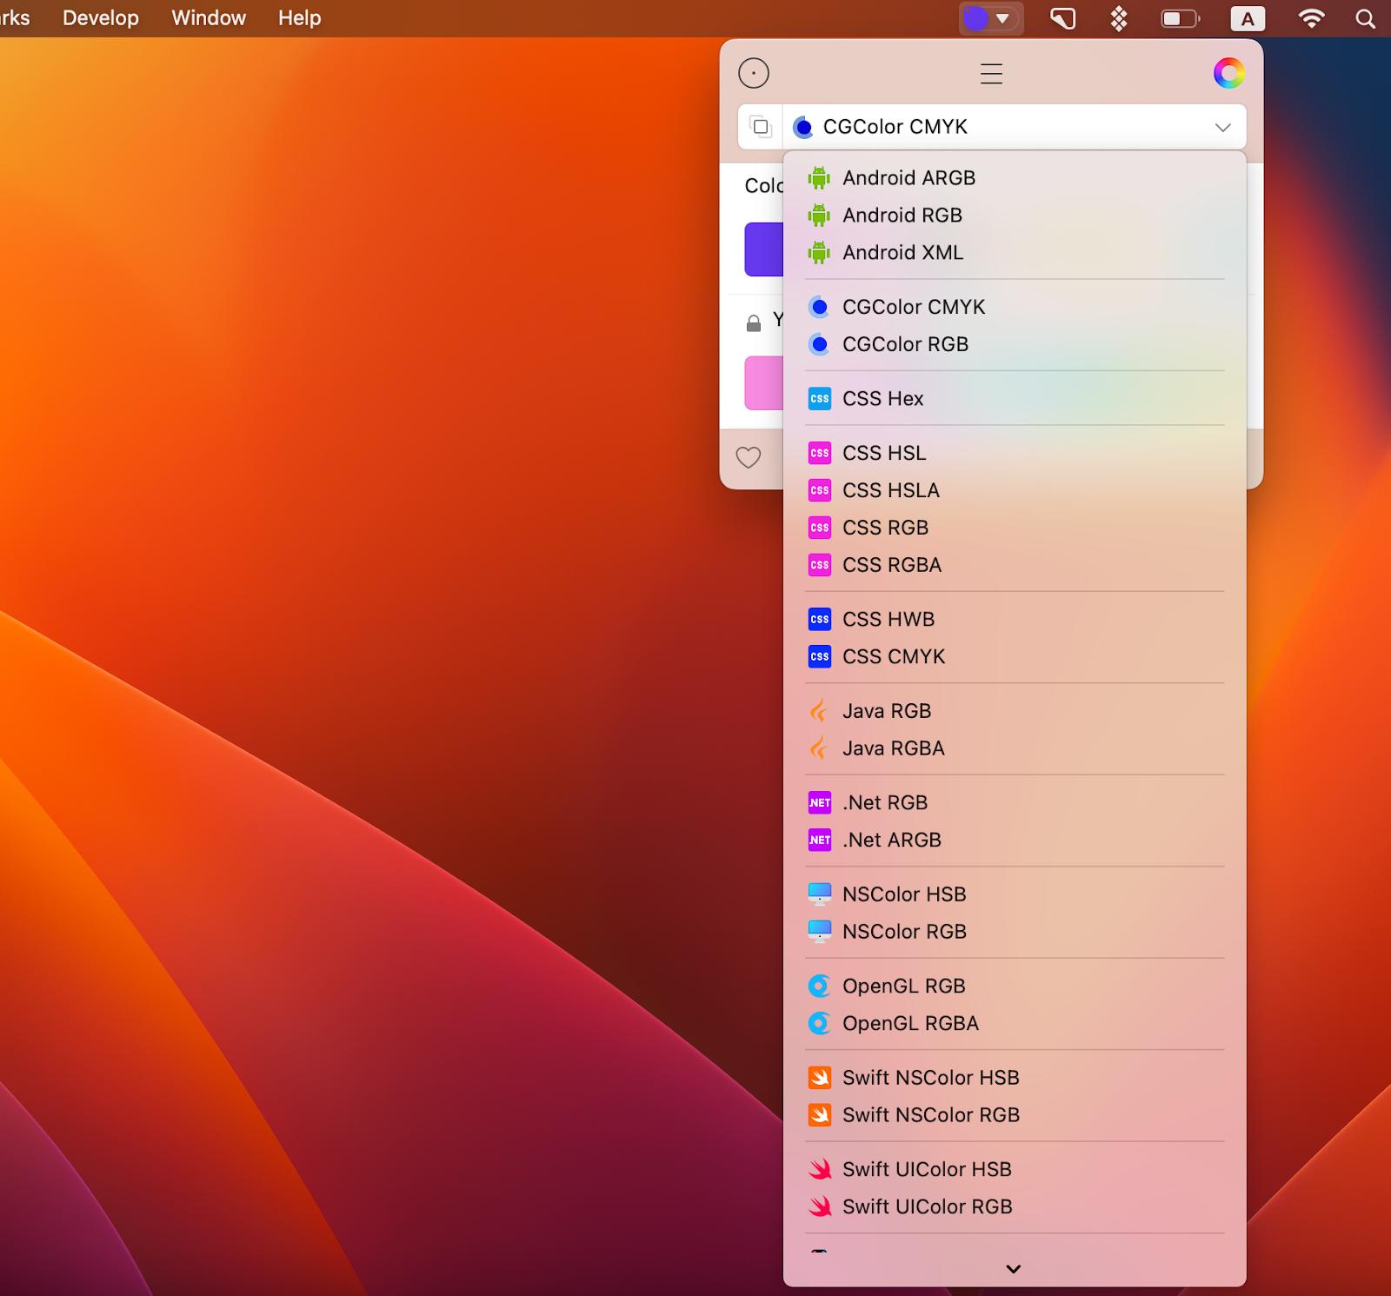Screen dimensions: 1391x1296
Task: Click the lock icon beside the pink swatch
Action: tap(751, 322)
